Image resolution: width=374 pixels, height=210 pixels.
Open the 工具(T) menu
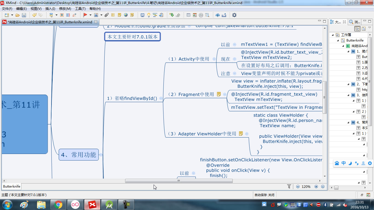tap(80, 8)
